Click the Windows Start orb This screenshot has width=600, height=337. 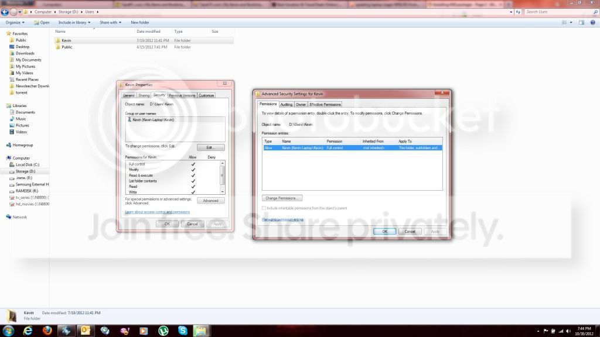pyautogui.click(x=8, y=331)
